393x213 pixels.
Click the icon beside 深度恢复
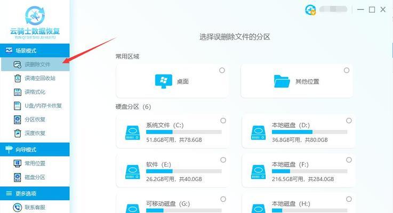[17, 134]
